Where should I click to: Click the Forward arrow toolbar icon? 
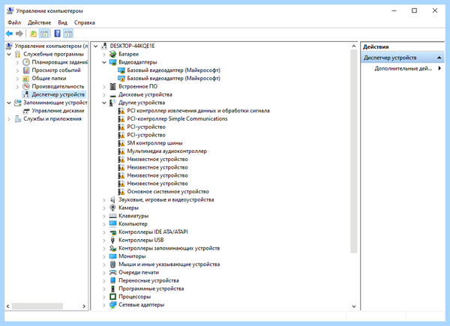point(19,34)
